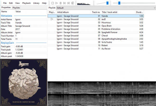Click the Stop playback button
The image size is (156, 106).
pos(53,3)
